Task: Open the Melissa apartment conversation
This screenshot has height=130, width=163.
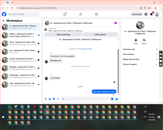Action: [21, 35]
